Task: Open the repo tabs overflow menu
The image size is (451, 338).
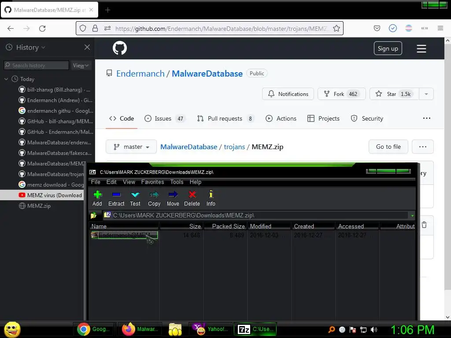Action: [x=426, y=118]
